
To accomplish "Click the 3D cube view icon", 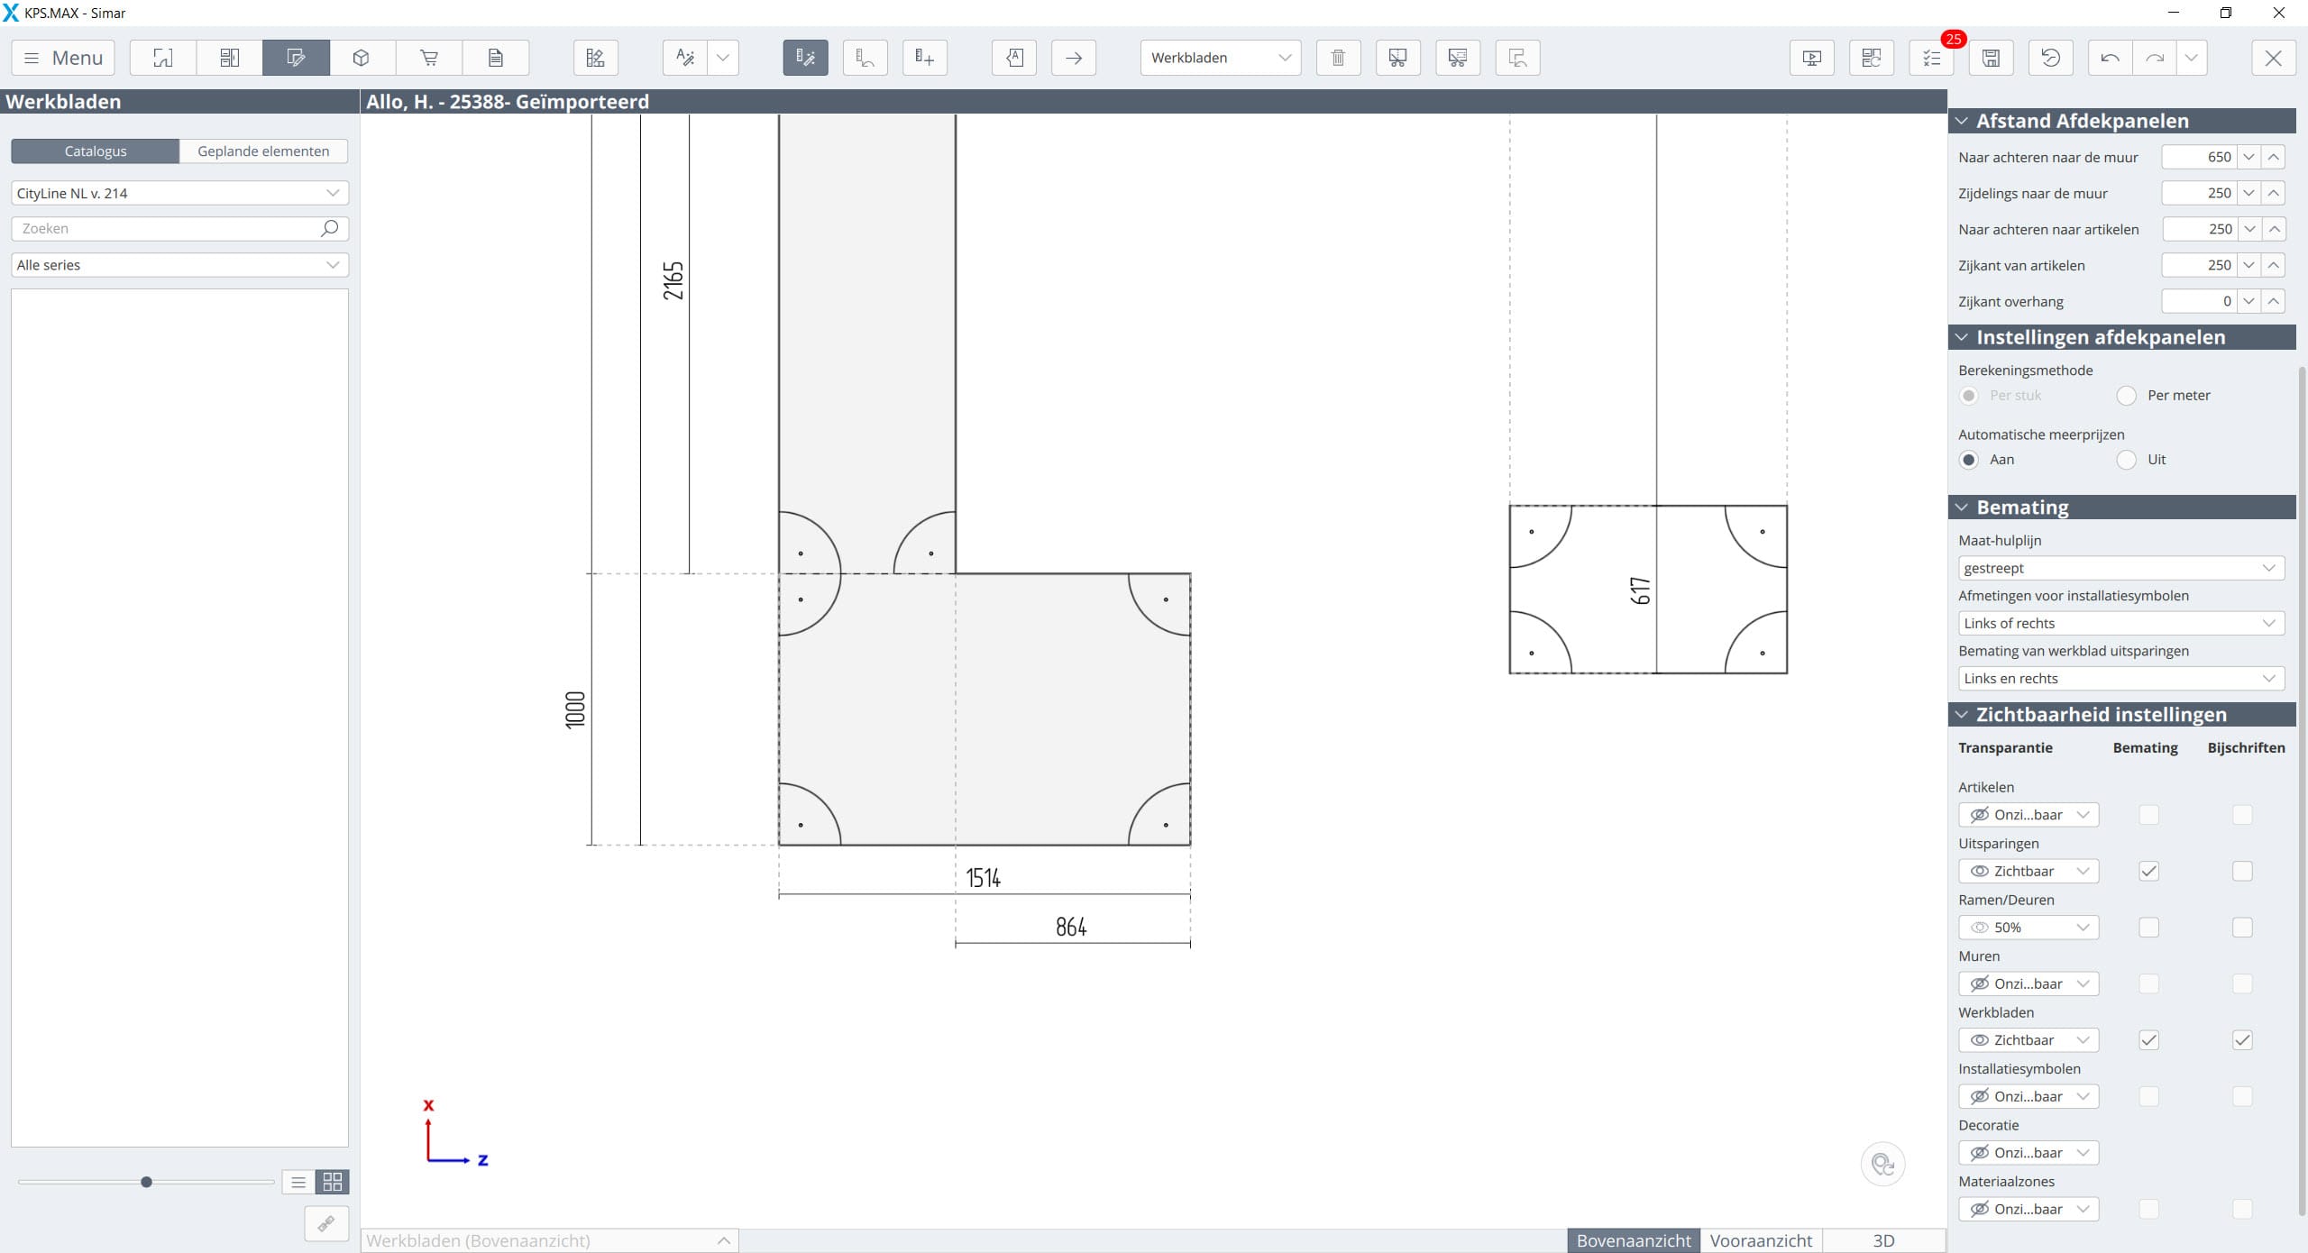I will coord(362,58).
